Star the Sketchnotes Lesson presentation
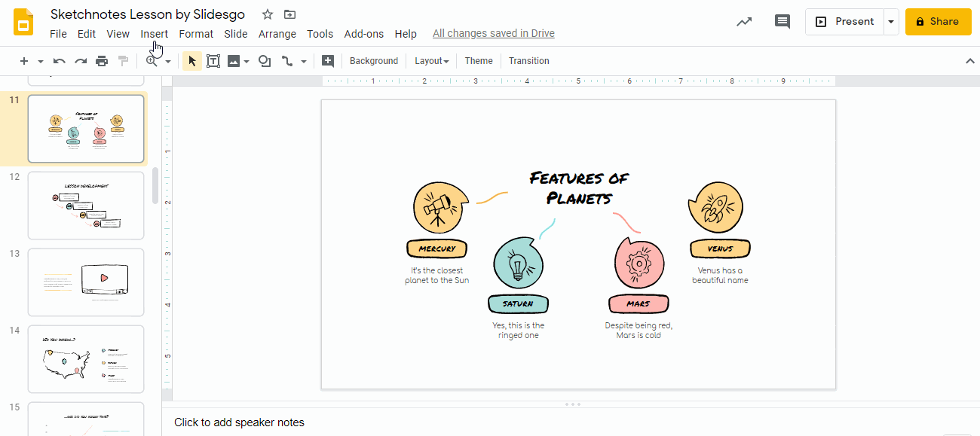The height and width of the screenshot is (436, 980). coord(268,14)
